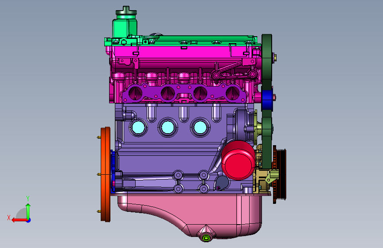The width and height of the screenshot is (383, 248).
Task: Click the red X axis arrow of triad
Action: 19,220
